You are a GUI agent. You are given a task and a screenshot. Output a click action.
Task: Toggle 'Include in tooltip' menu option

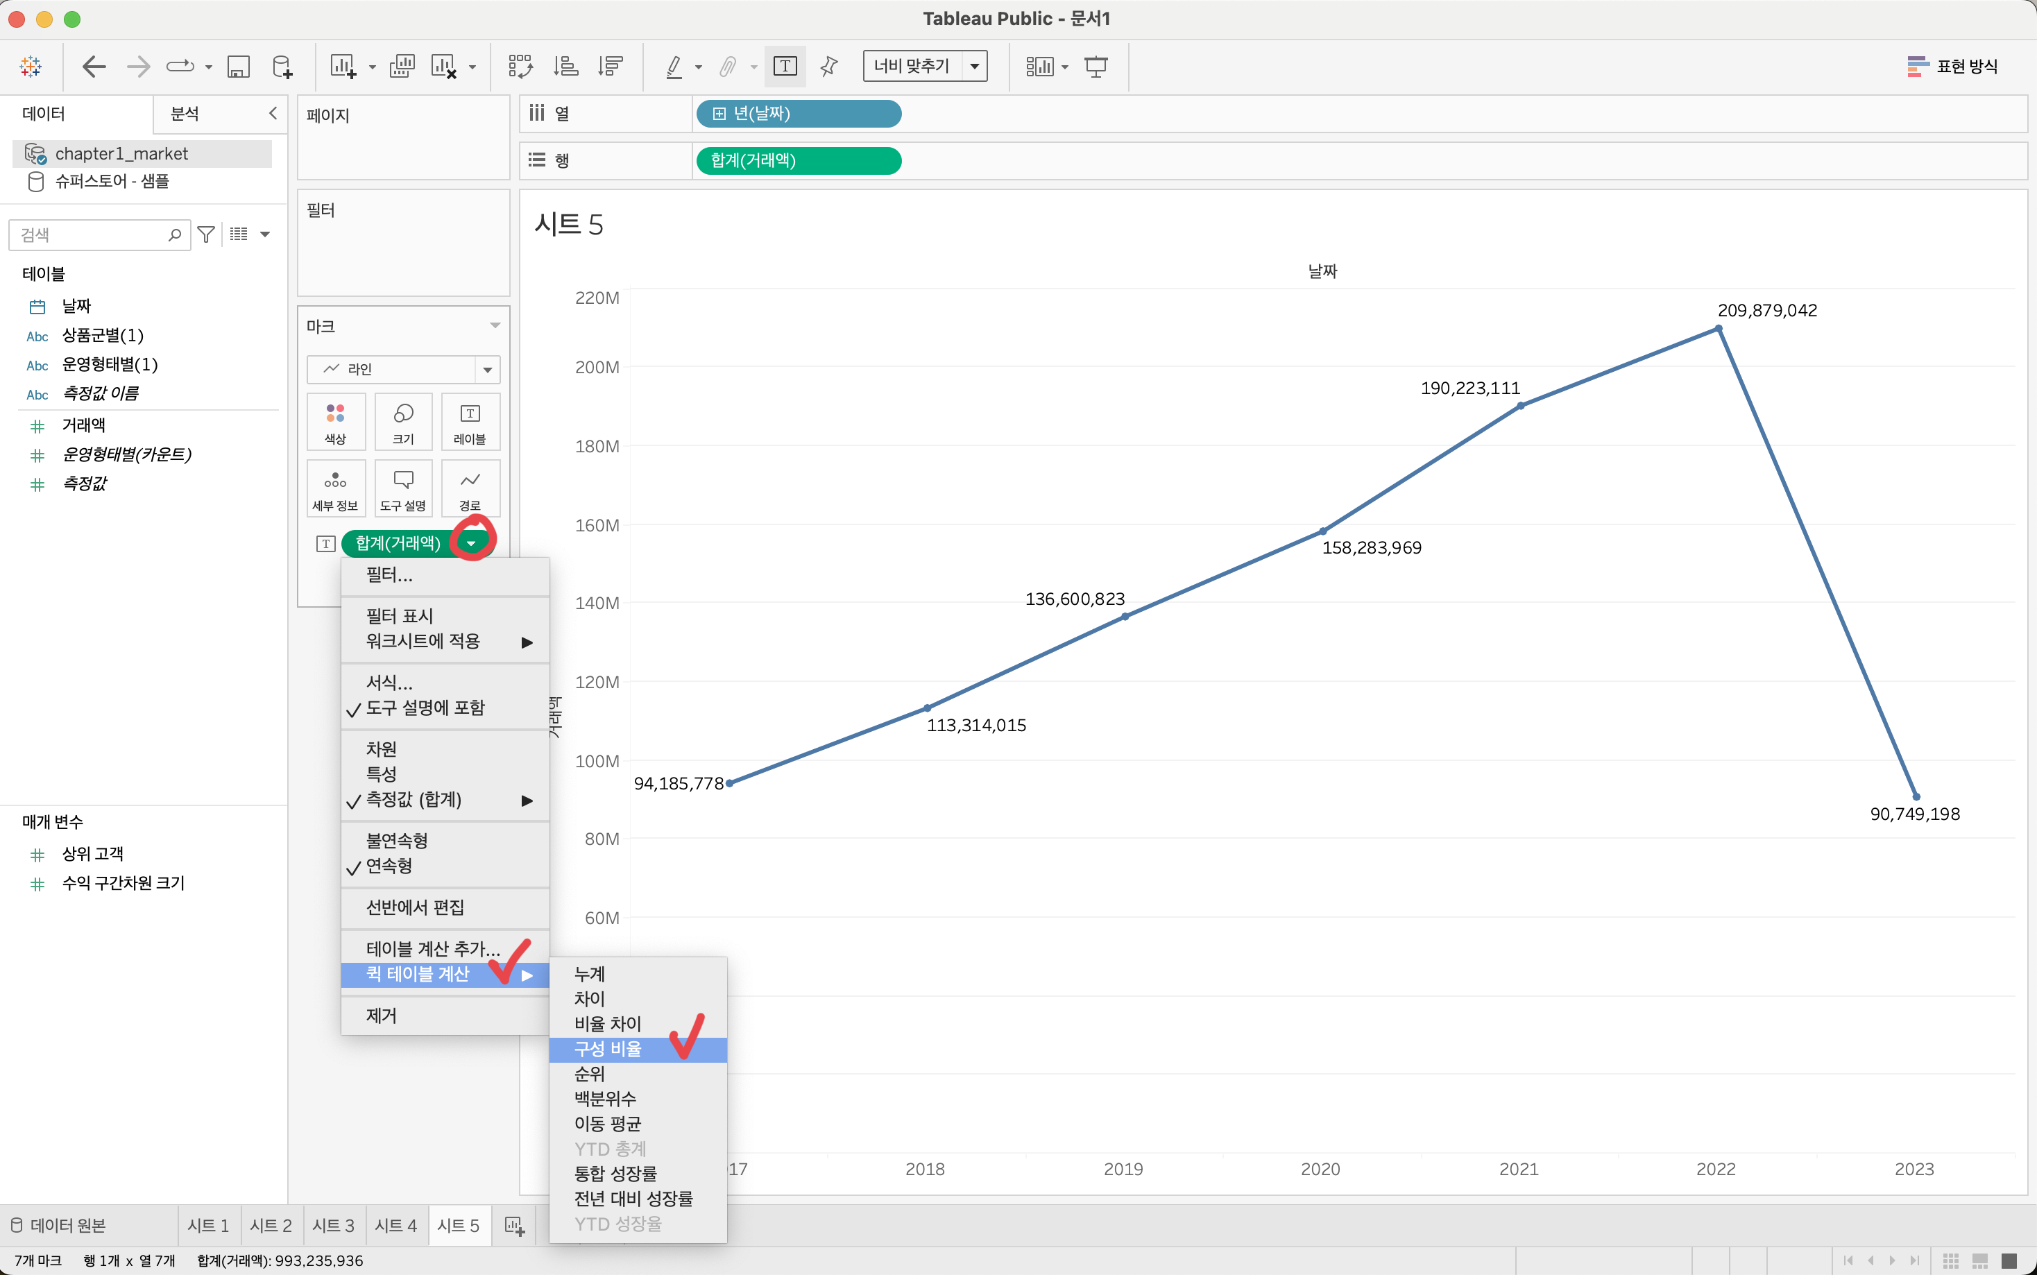[x=425, y=708]
